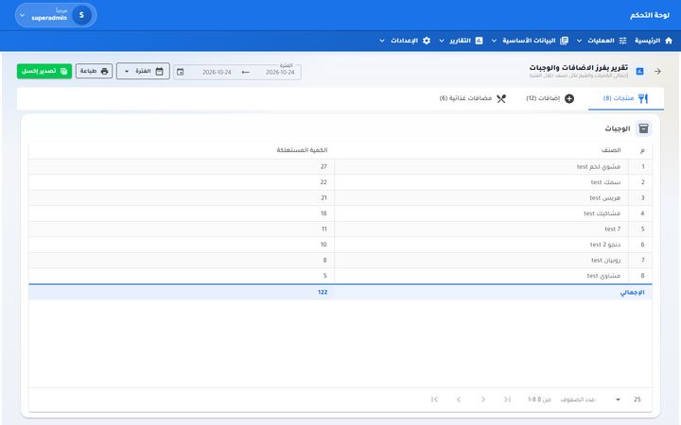Screen dimensions: 681x425
Task: Select row مشوي لحم test
Action: click(x=340, y=166)
